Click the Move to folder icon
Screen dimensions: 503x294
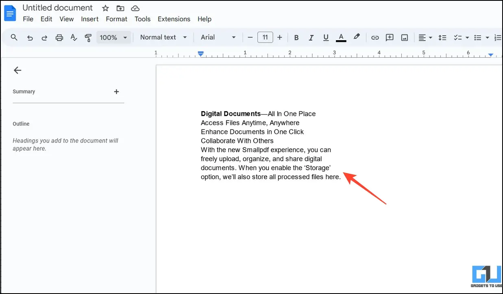(x=120, y=8)
